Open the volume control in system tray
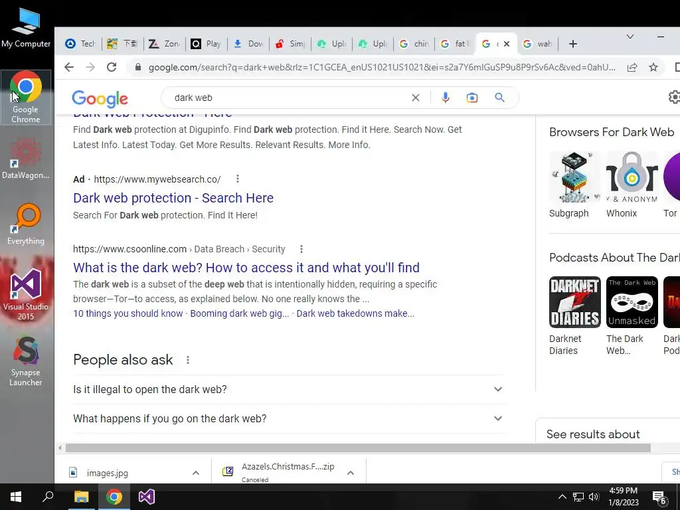 tap(594, 497)
